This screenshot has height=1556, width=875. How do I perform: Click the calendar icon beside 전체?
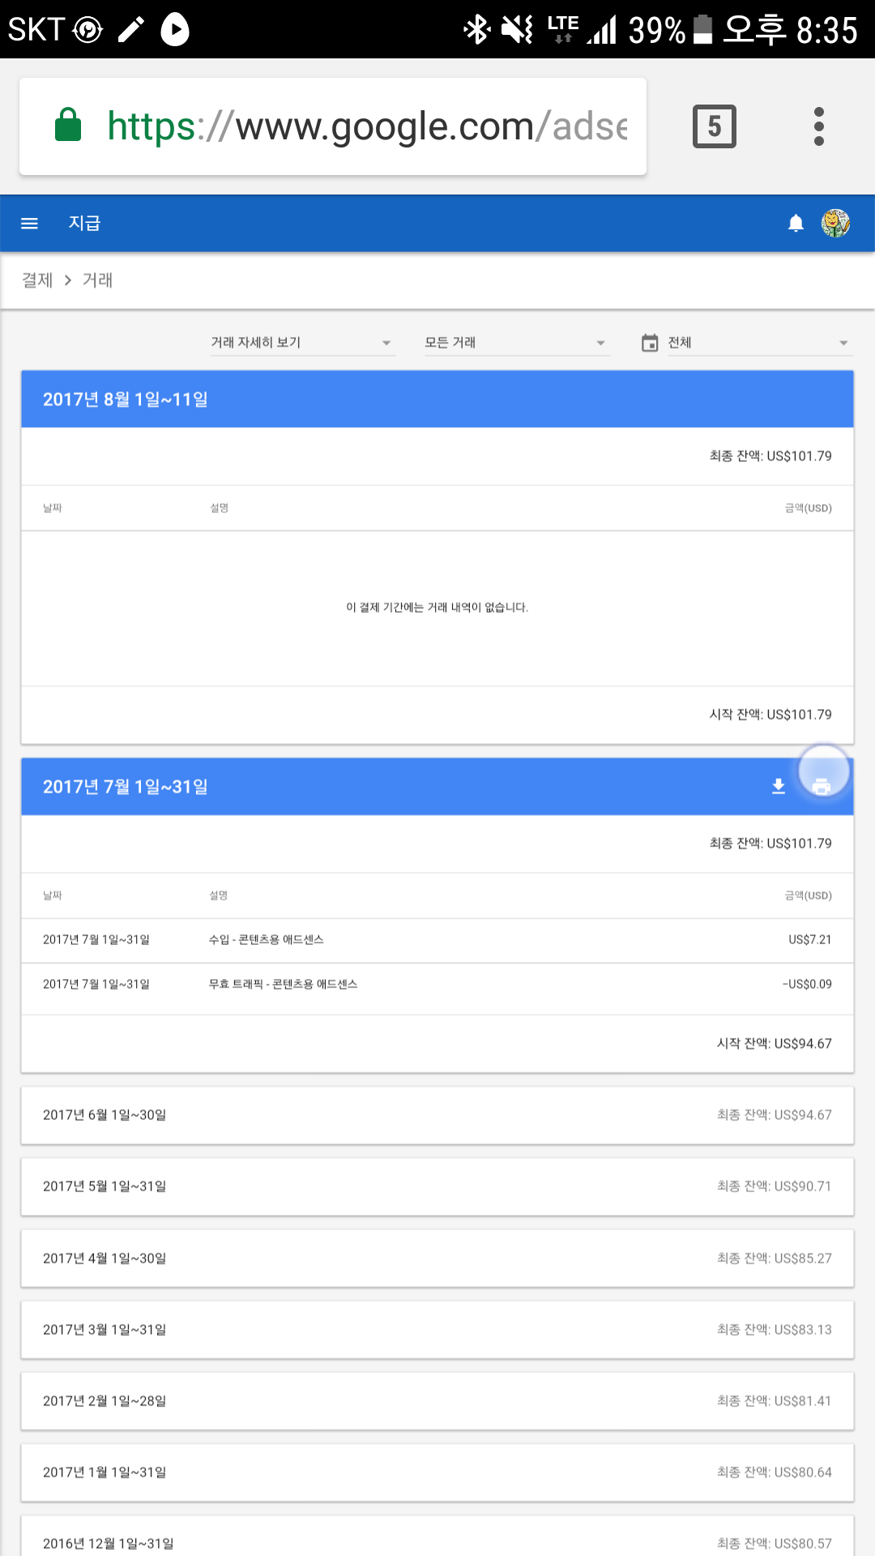tap(650, 343)
